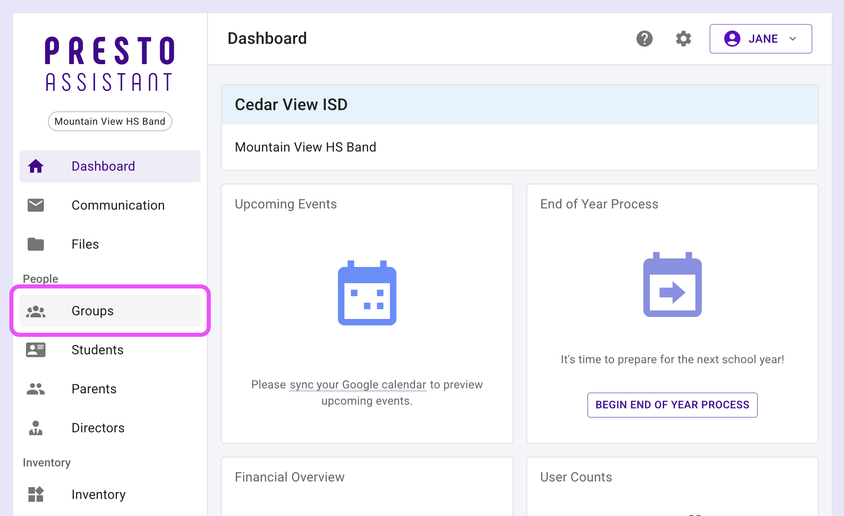The image size is (844, 516).
Task: Open Inventory from the sidebar
Action: click(x=98, y=494)
